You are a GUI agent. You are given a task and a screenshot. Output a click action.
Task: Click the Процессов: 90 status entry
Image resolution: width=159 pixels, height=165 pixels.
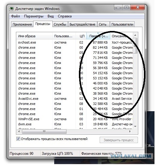[x=21, y=154]
